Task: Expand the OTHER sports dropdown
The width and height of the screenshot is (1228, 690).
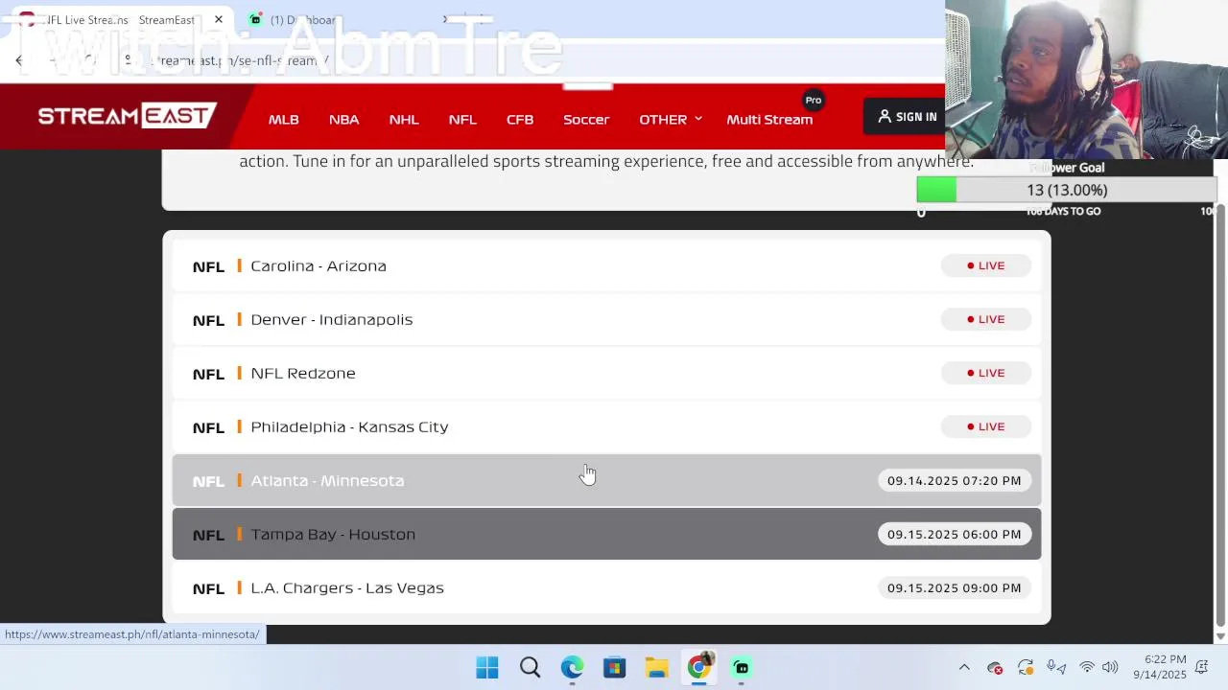Action: [x=671, y=120]
